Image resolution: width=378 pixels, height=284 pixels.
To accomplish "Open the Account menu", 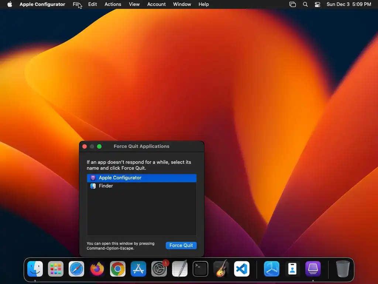I will coord(157,4).
